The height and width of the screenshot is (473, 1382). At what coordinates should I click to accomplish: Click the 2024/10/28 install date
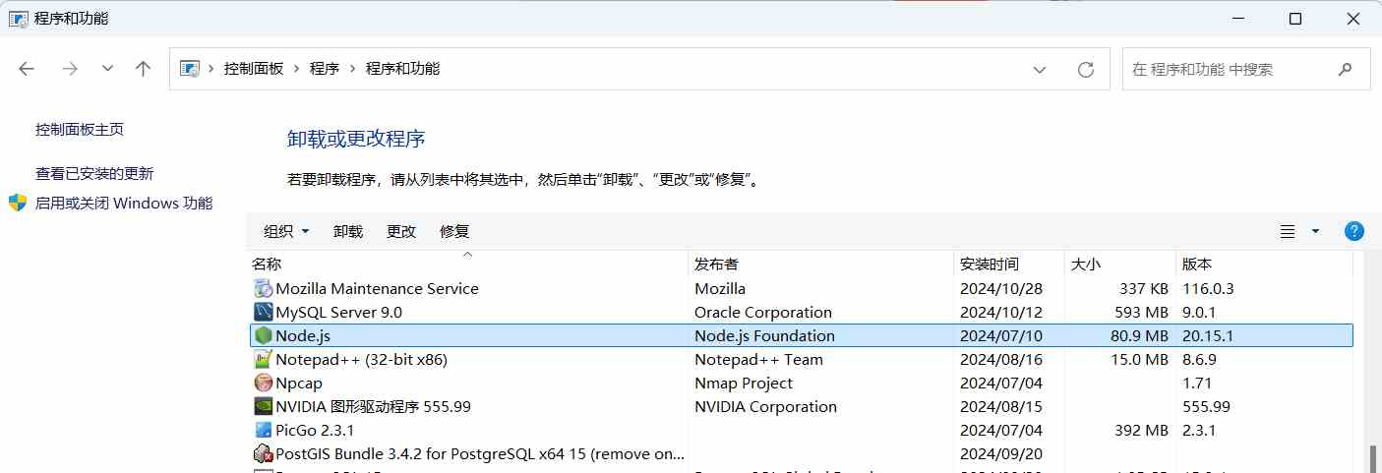(x=1000, y=288)
